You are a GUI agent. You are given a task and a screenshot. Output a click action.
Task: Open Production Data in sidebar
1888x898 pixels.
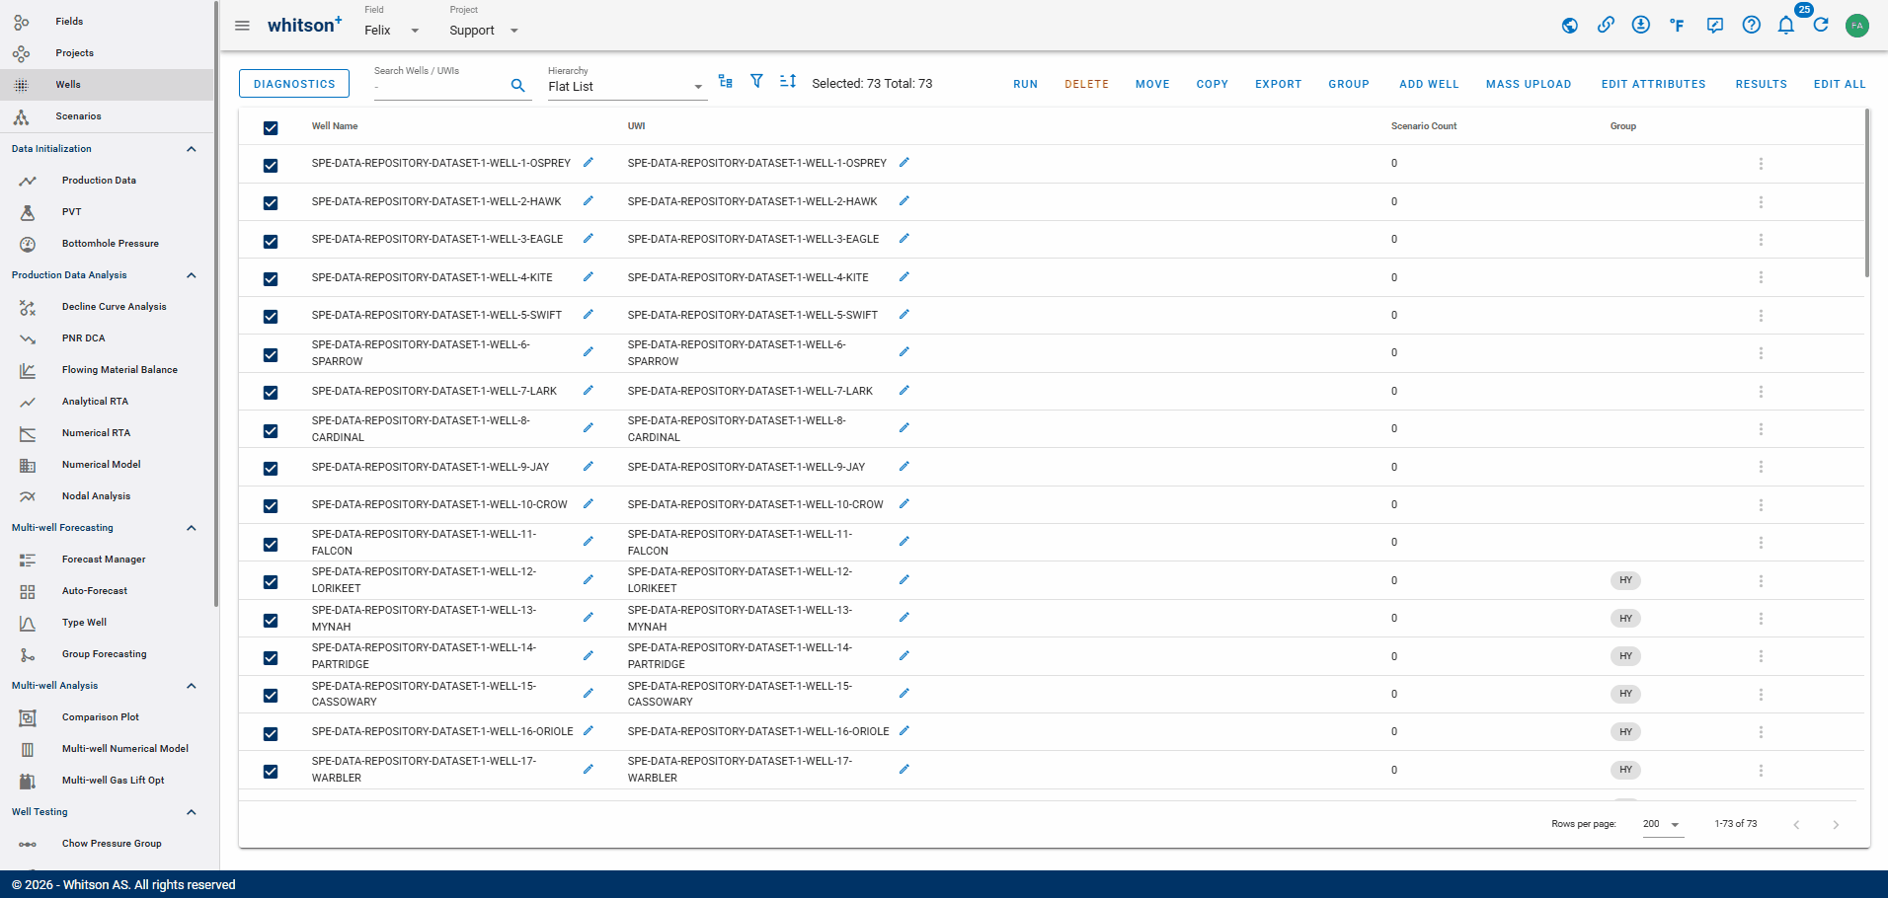pyautogui.click(x=99, y=181)
